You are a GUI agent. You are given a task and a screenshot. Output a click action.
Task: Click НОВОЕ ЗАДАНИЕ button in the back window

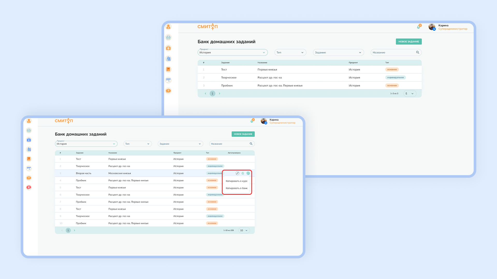coord(409,42)
